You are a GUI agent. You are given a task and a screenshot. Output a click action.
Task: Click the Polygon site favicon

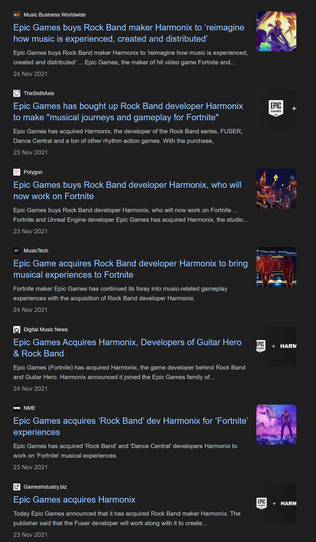click(17, 172)
